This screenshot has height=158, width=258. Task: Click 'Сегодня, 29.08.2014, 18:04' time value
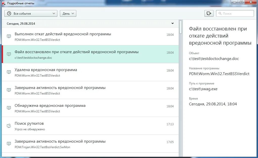[213, 104]
